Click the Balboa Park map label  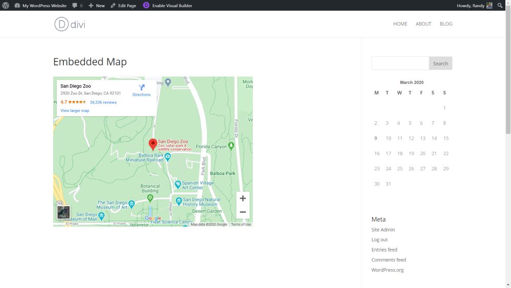click(x=223, y=173)
